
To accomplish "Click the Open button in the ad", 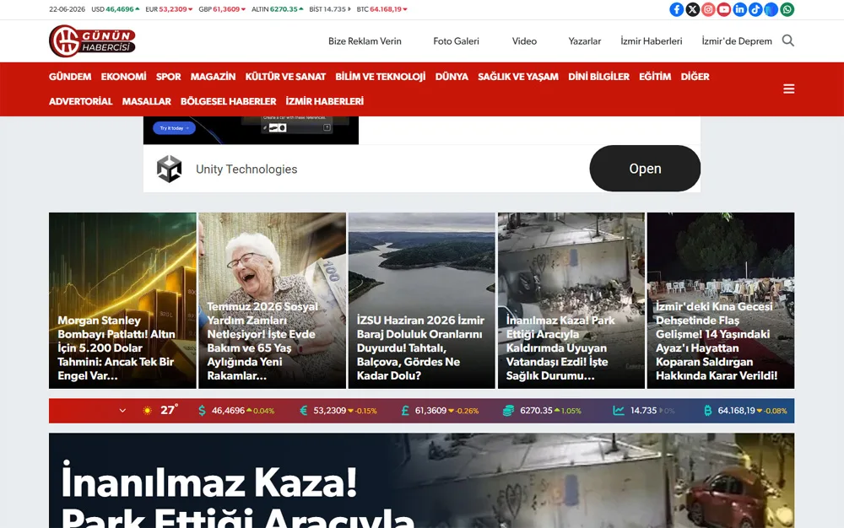I will coord(645,169).
